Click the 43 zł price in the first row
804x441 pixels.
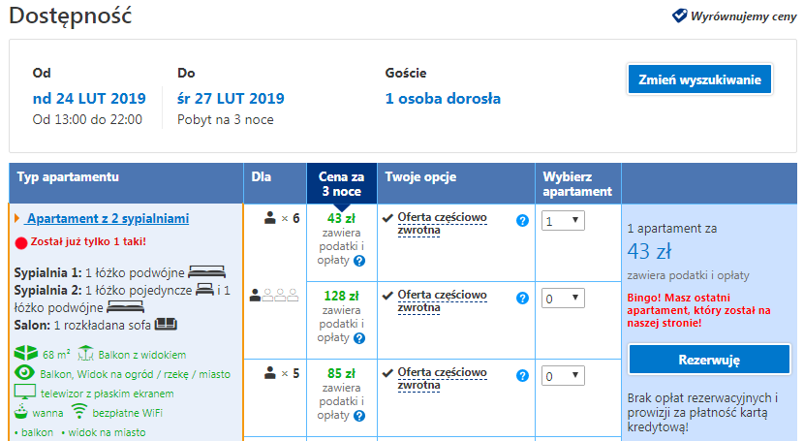pyautogui.click(x=342, y=218)
